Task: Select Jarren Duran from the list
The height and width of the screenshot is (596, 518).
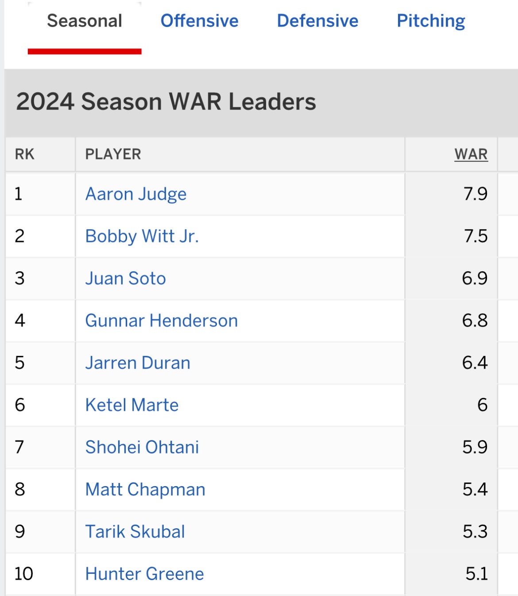Action: [x=138, y=362]
